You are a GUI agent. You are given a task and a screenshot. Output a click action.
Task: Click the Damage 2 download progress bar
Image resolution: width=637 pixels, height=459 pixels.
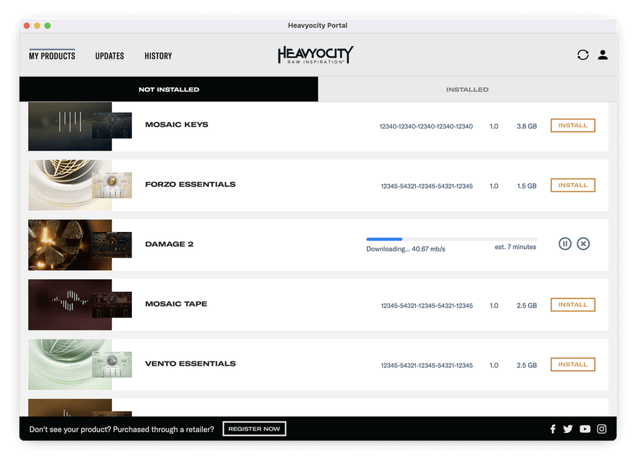[x=451, y=238]
